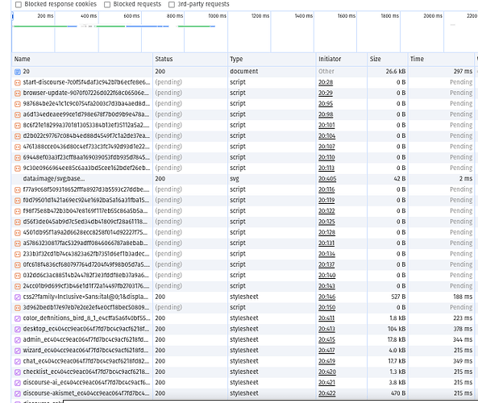Click the script icon beside 3d962bedb17 request
This screenshot has height=403, width=478.
click(18, 308)
